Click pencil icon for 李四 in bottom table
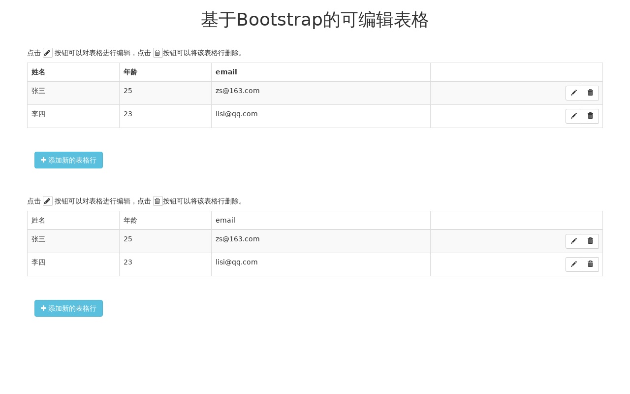Image resolution: width=630 pixels, height=394 pixels. [x=574, y=264]
